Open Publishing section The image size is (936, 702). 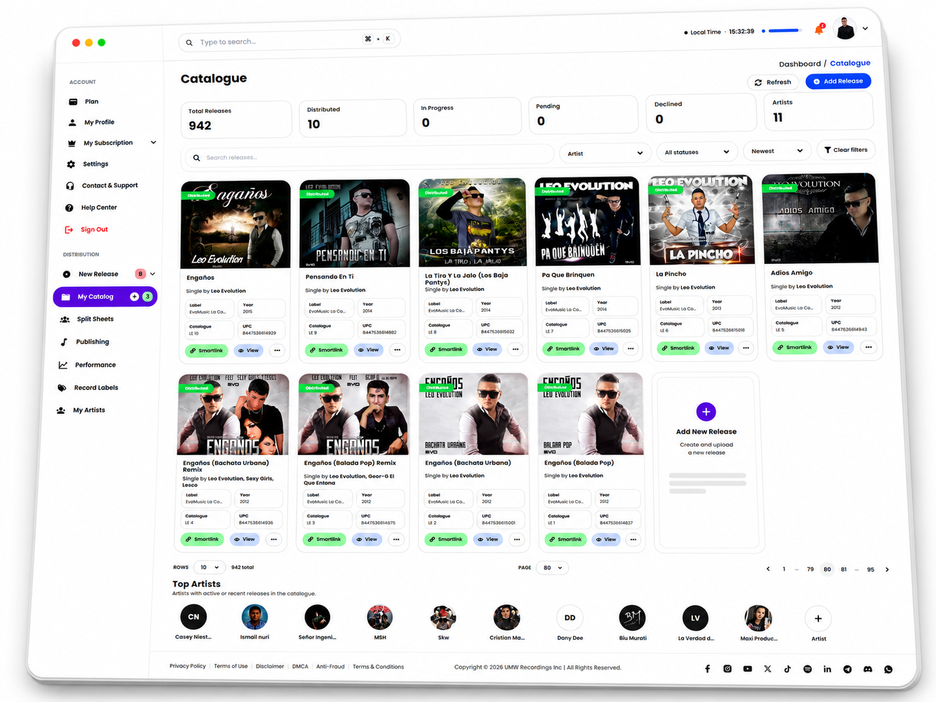tap(92, 342)
